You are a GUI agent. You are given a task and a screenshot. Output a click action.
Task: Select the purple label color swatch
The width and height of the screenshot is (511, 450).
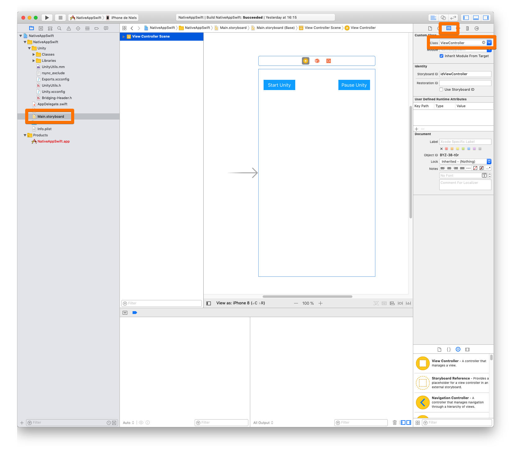(474, 149)
